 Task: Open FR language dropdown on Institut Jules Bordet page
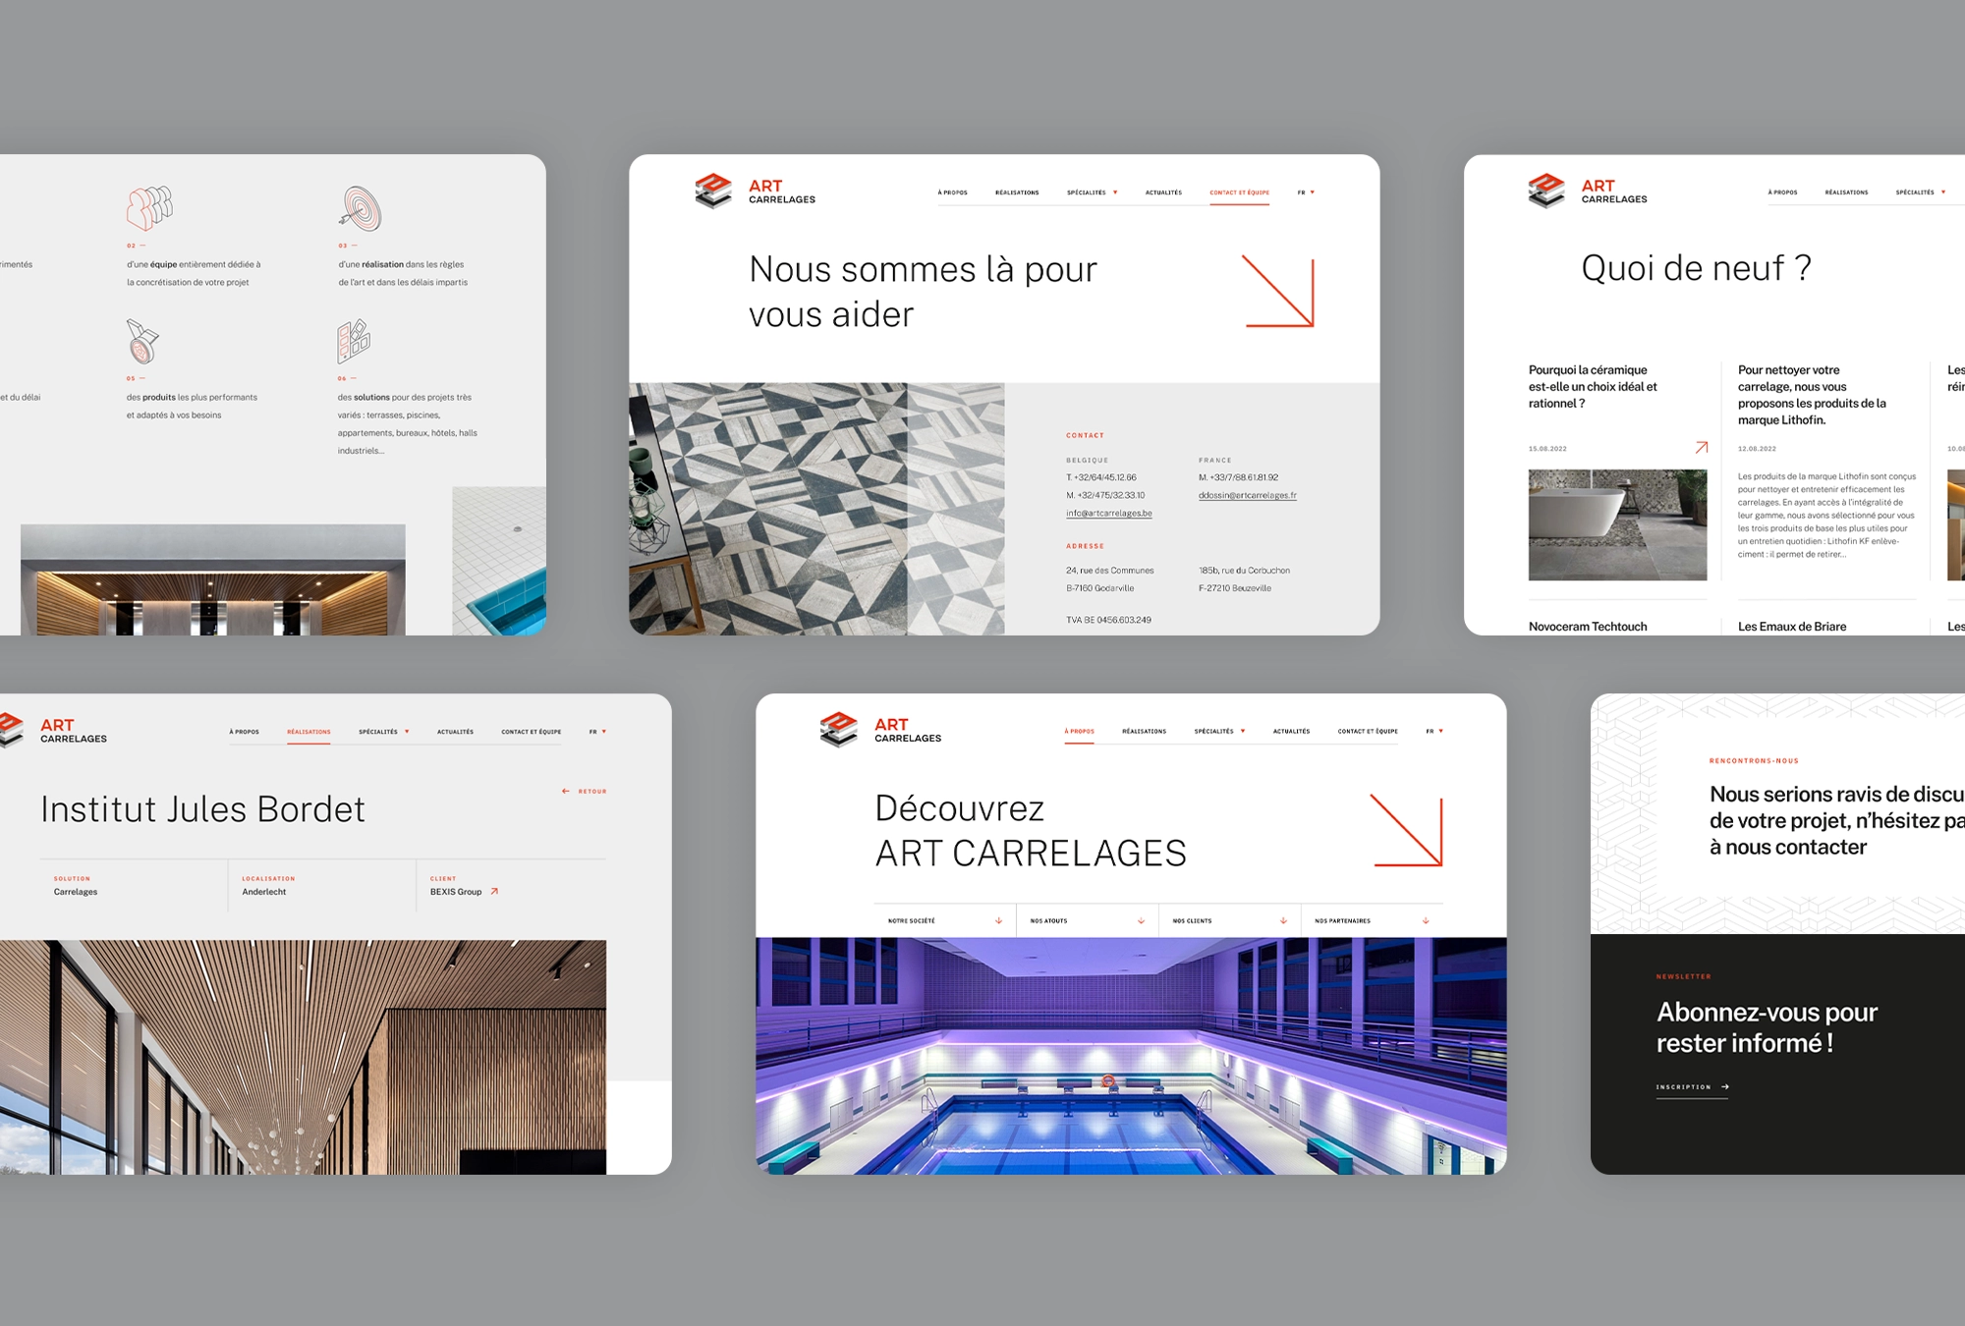pyautogui.click(x=597, y=732)
